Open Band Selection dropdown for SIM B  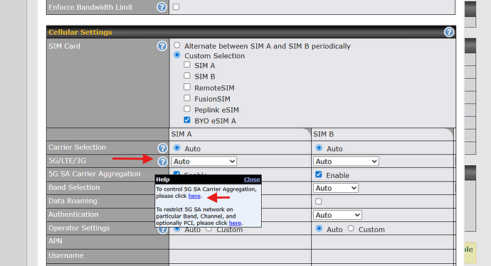(336, 188)
